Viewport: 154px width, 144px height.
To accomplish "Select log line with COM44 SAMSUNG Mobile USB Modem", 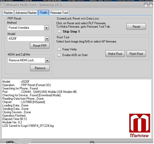I will tap(40, 92).
